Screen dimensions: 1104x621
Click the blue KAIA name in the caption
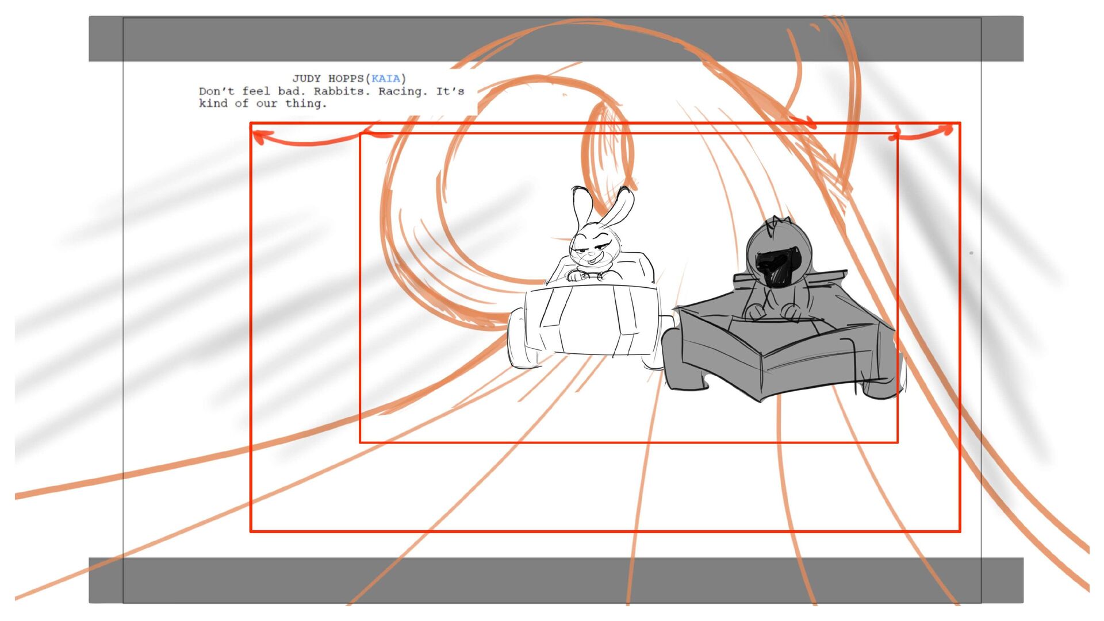(x=385, y=79)
